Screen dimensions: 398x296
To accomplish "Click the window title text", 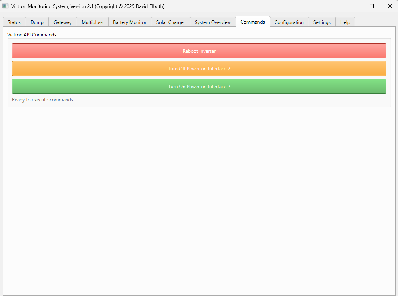I will [x=87, y=6].
